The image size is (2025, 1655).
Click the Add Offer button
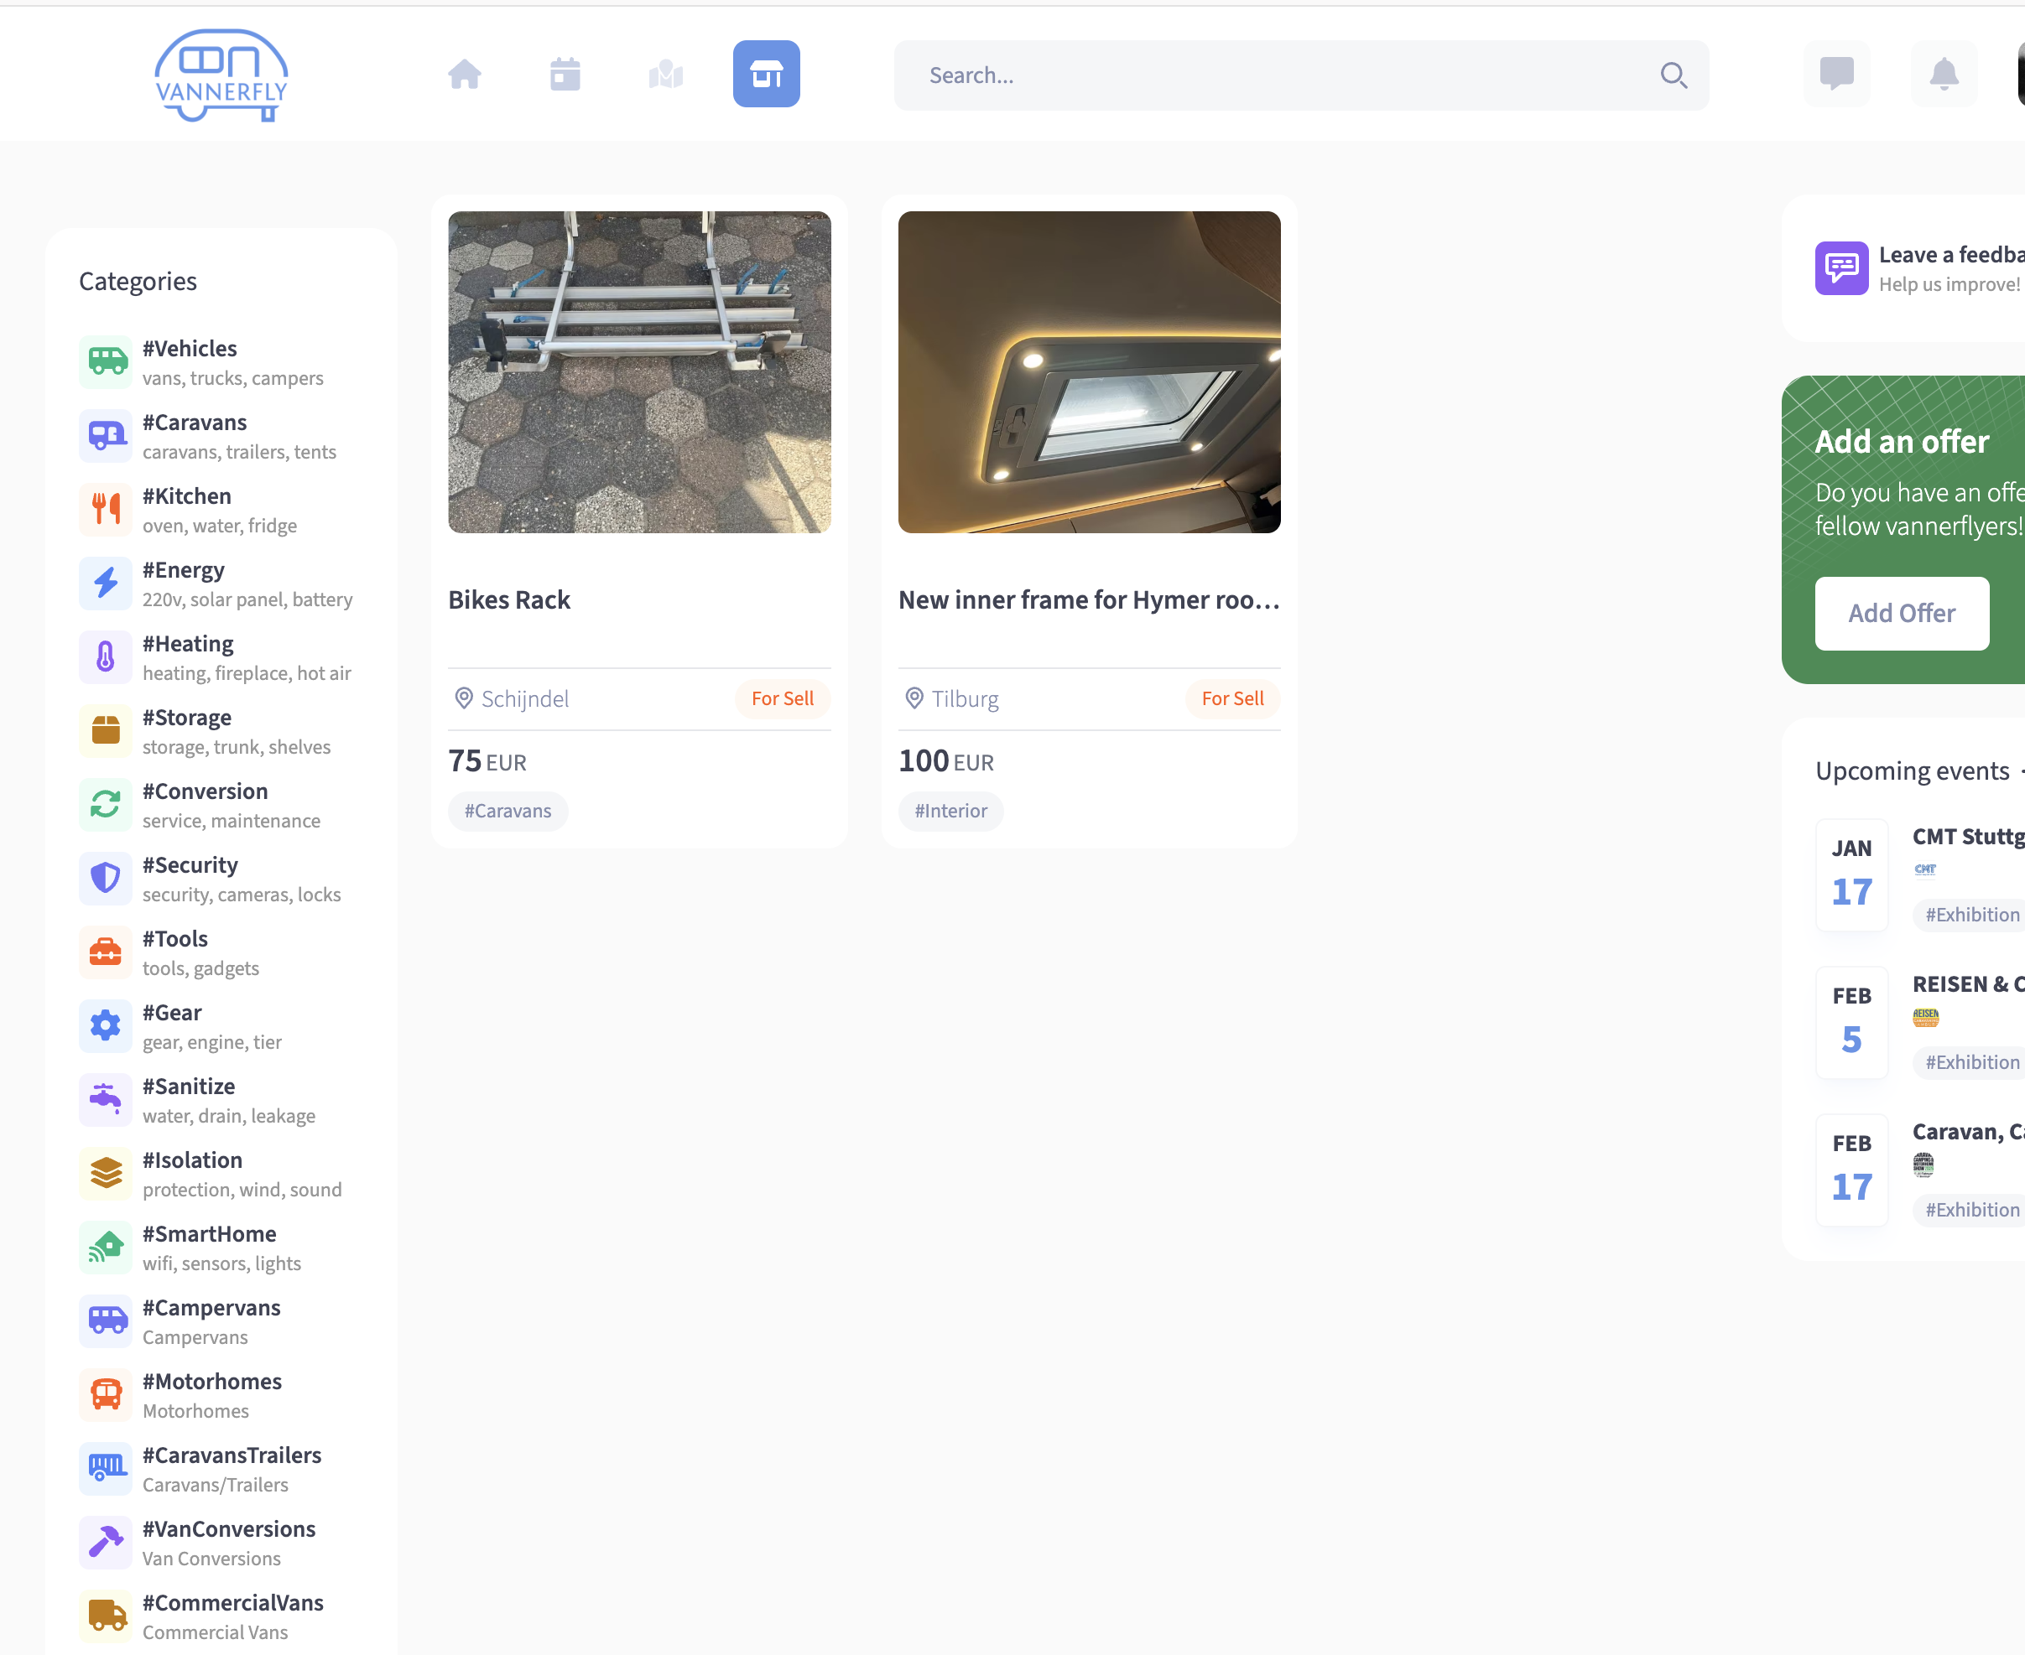click(1901, 613)
